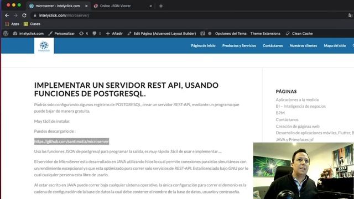The width and height of the screenshot is (354, 199).
Task: Click the webcam video overlay
Action: click(x=304, y=171)
